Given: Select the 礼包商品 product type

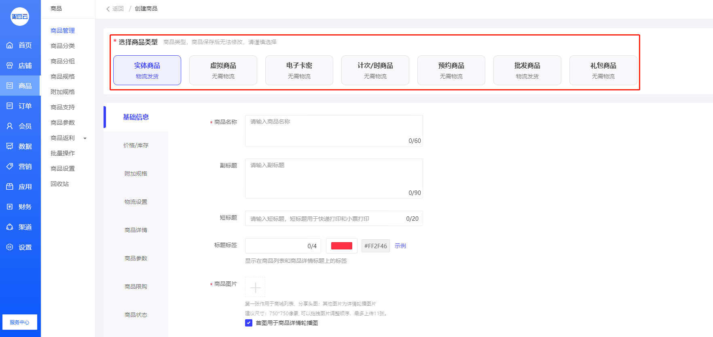Looking at the screenshot, I should tap(603, 70).
